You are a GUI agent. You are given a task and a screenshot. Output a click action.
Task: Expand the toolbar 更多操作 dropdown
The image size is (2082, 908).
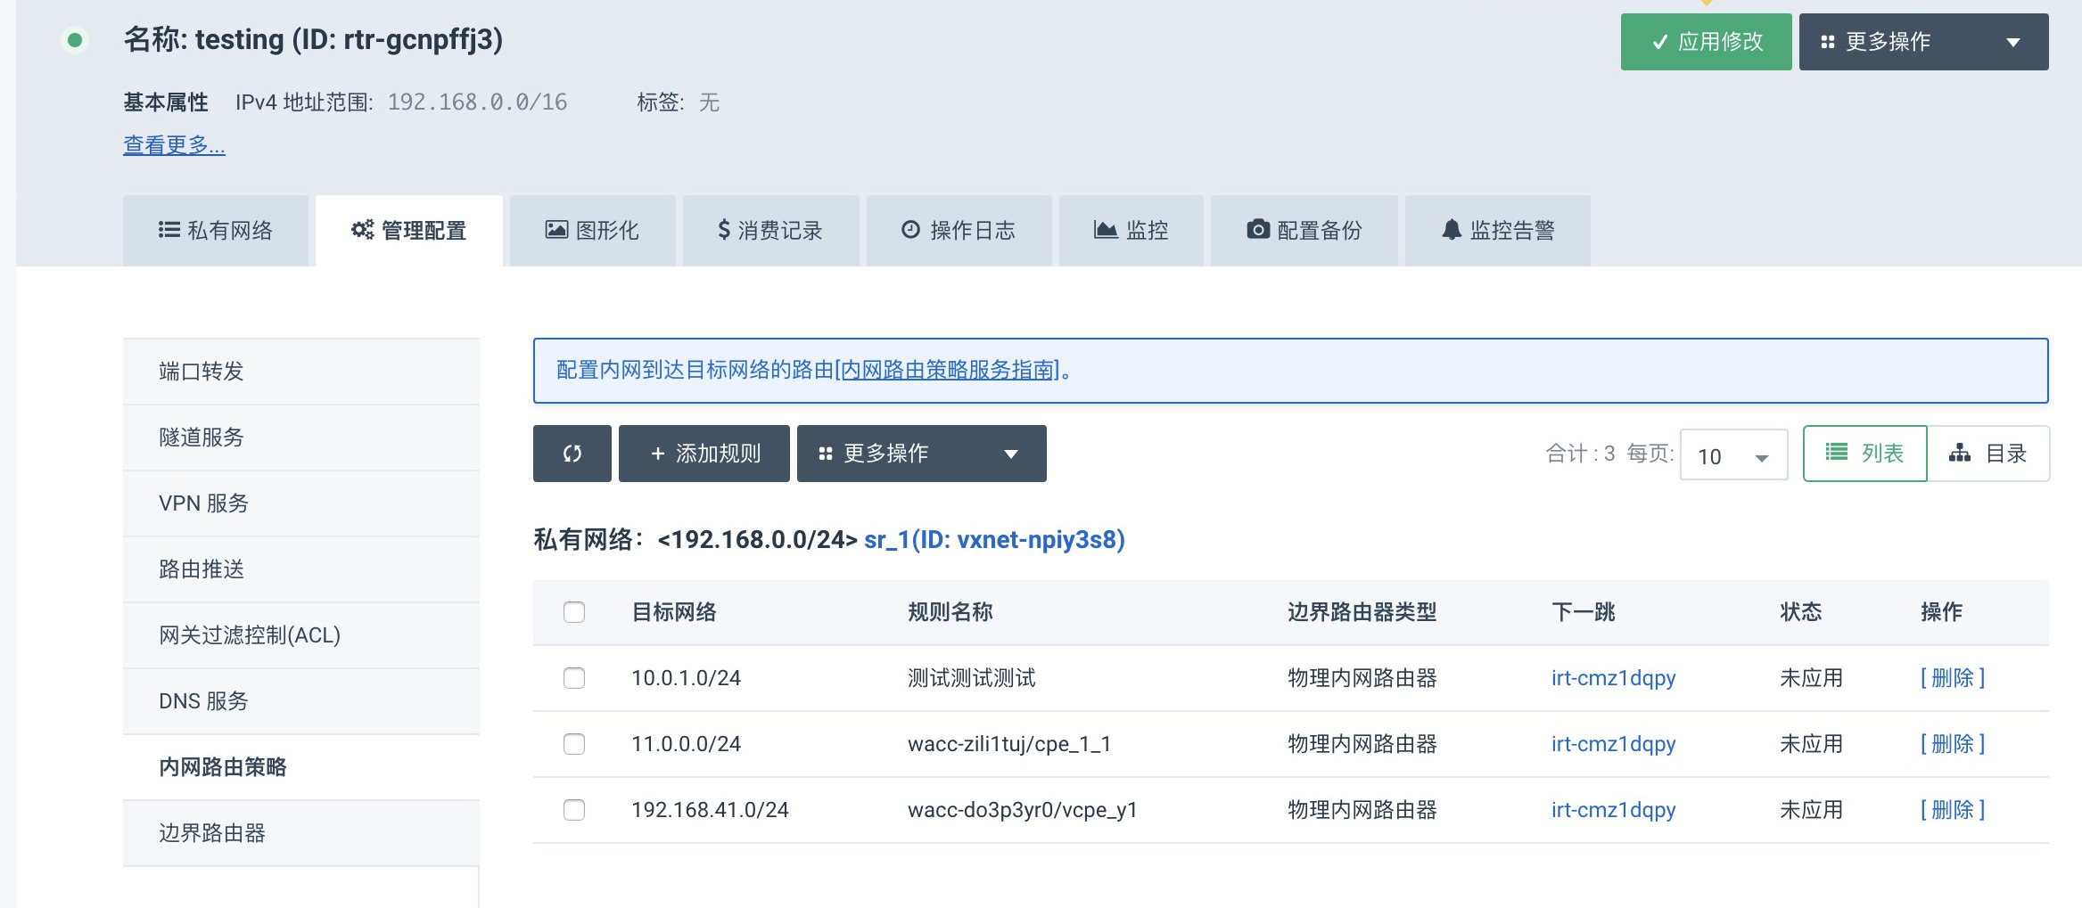922,454
